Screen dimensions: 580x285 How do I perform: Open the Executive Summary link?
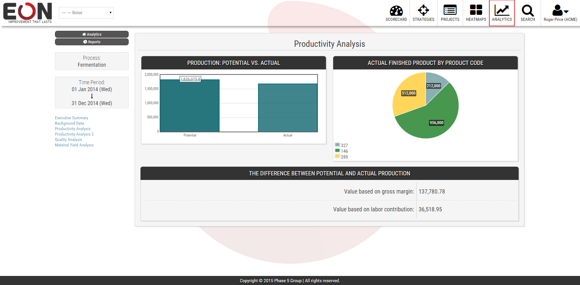pyautogui.click(x=72, y=118)
